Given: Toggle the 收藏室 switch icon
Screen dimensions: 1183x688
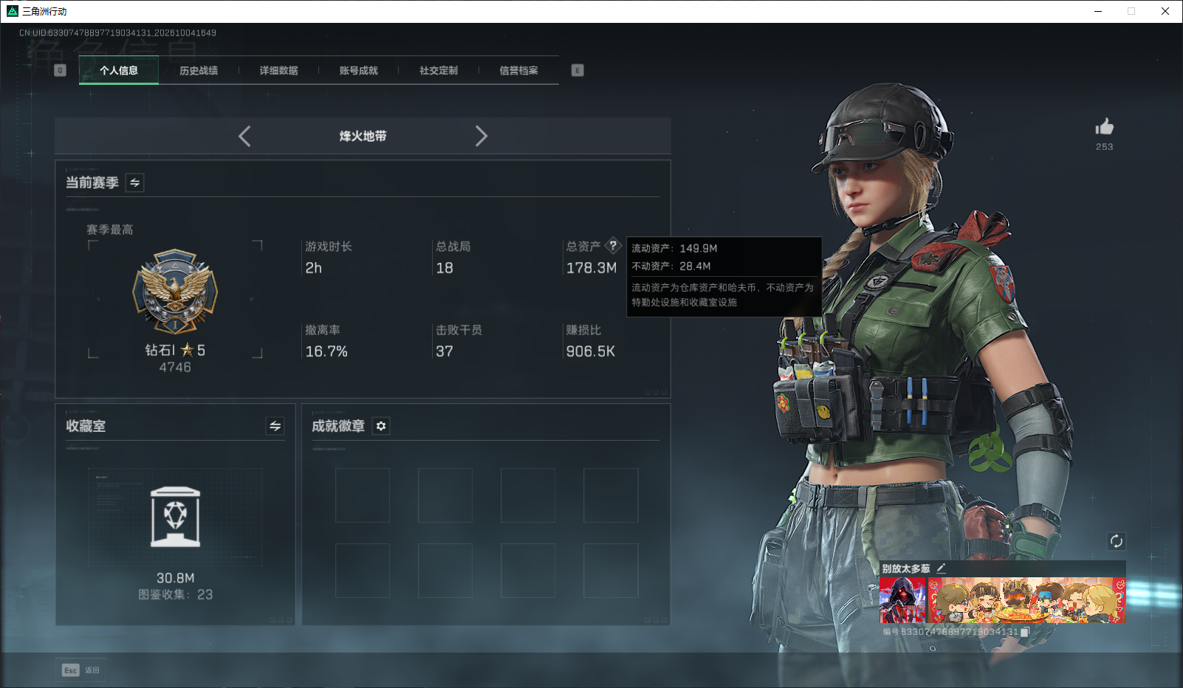Looking at the screenshot, I should 275,426.
